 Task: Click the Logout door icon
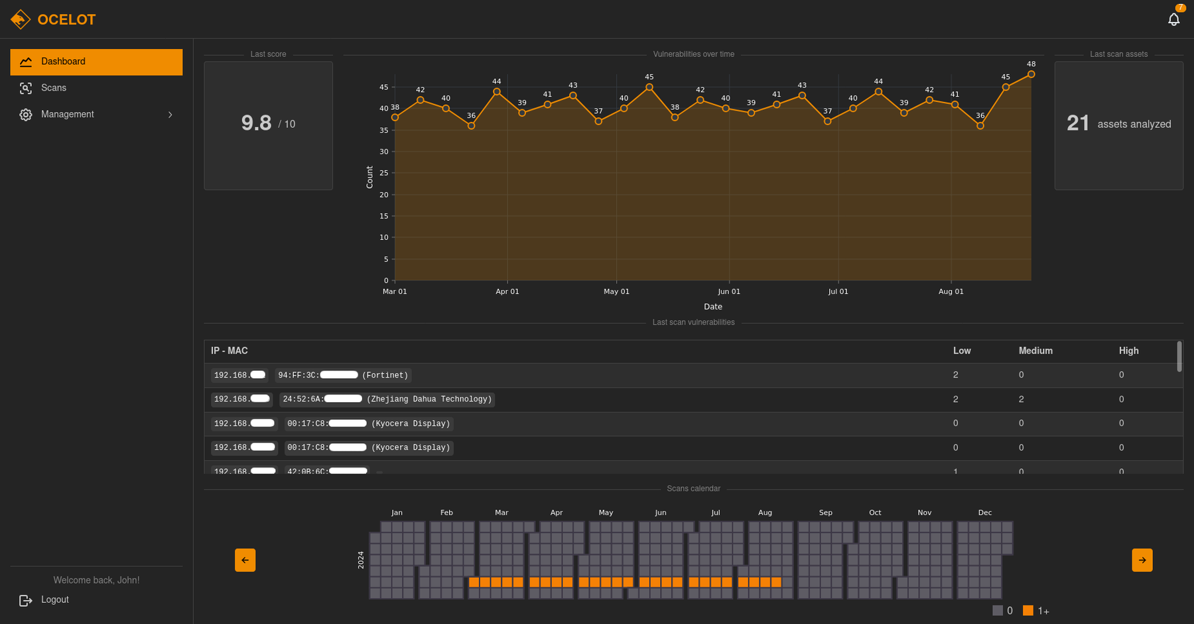tap(26, 600)
